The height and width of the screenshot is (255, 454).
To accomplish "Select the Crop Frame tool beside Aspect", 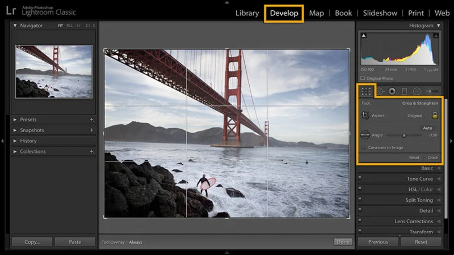I will pos(365,115).
